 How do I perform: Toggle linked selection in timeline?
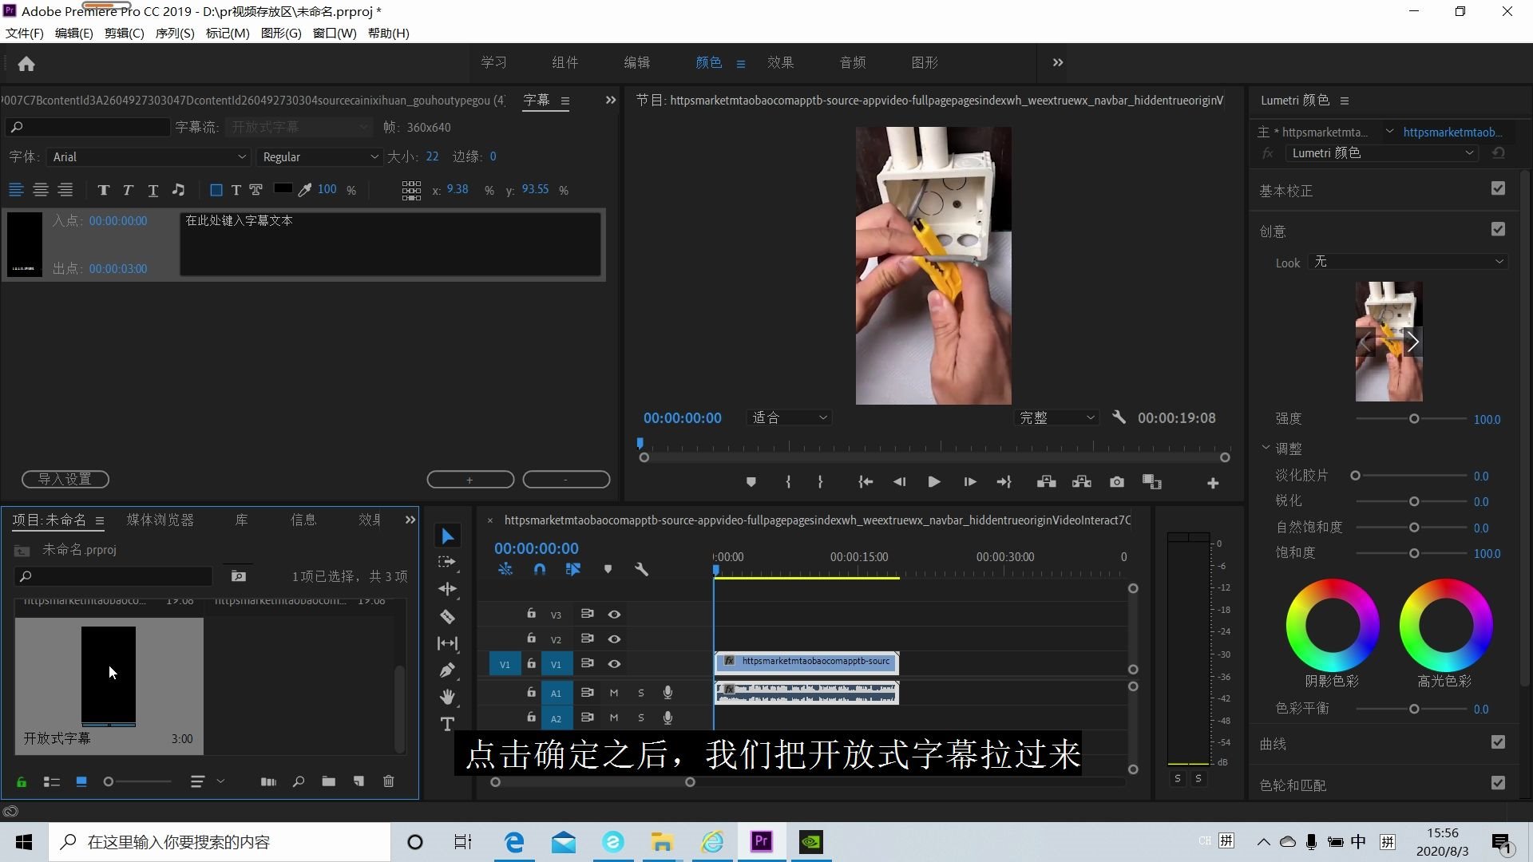pos(573,569)
